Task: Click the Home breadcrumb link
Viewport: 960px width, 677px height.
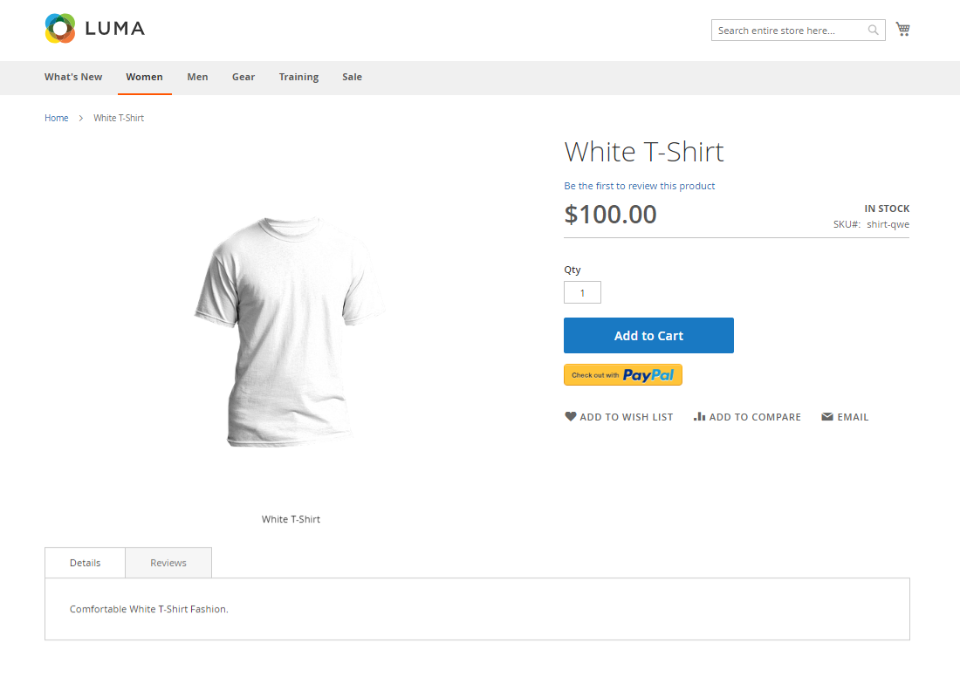Action: (x=57, y=118)
